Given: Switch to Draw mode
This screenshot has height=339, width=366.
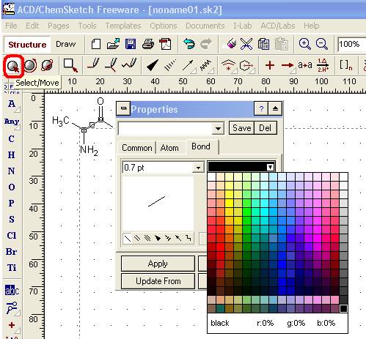Looking at the screenshot, I should 65,44.
